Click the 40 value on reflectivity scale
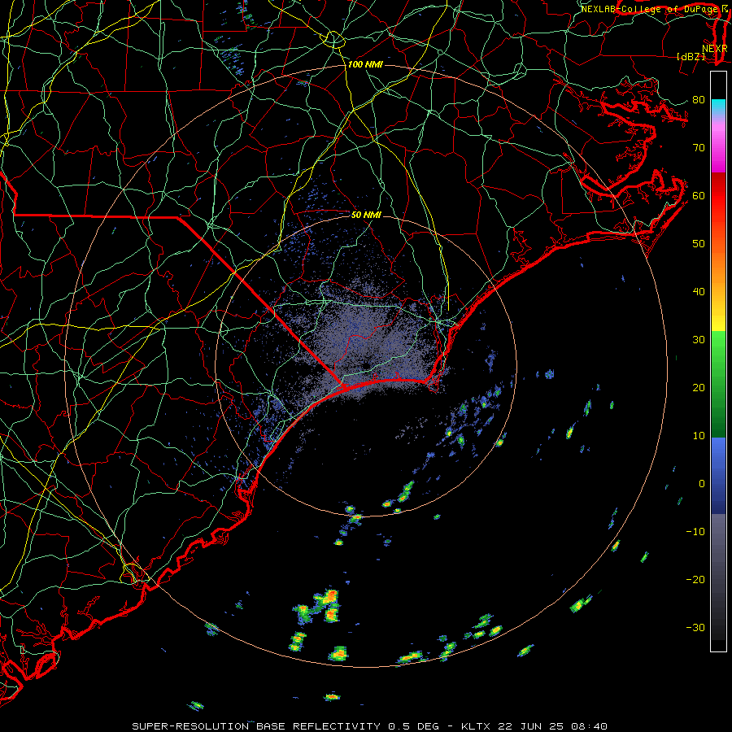The image size is (732, 732). pos(699,292)
